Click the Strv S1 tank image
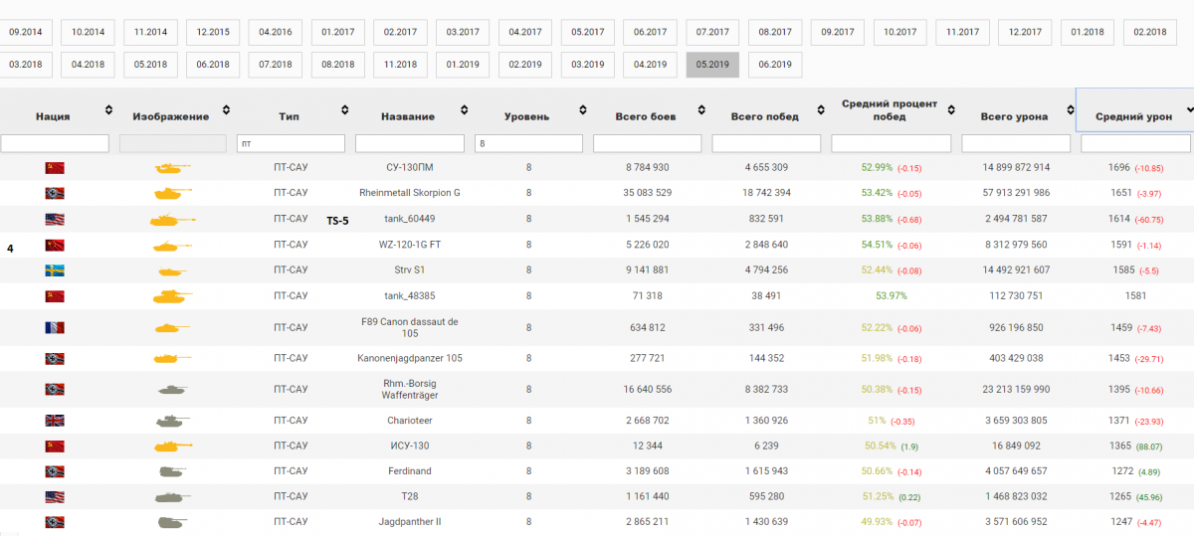1194x536 pixels. [x=170, y=270]
